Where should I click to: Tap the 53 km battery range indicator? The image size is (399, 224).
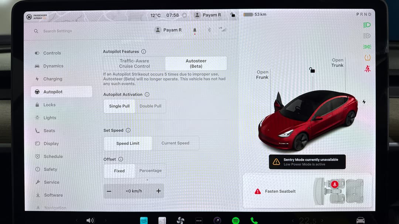pyautogui.click(x=255, y=14)
